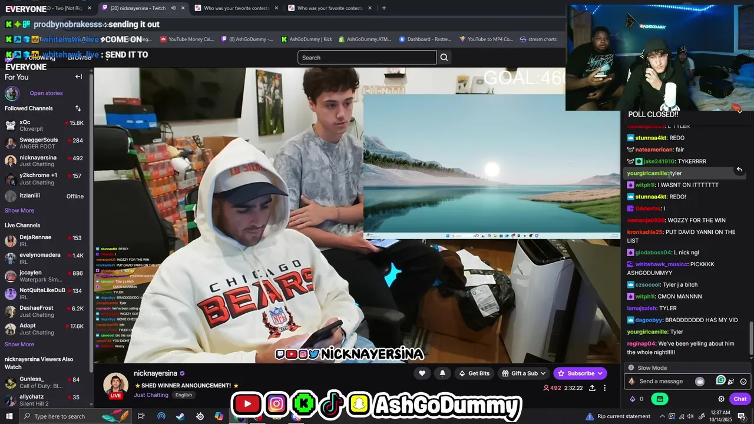Claim the green channel points chest
Viewport: 754px width, 424px height.
point(660,399)
